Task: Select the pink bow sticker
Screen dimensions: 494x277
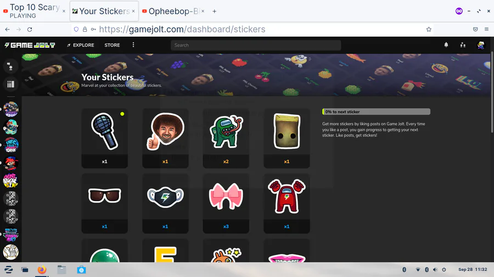Action: 226,203
